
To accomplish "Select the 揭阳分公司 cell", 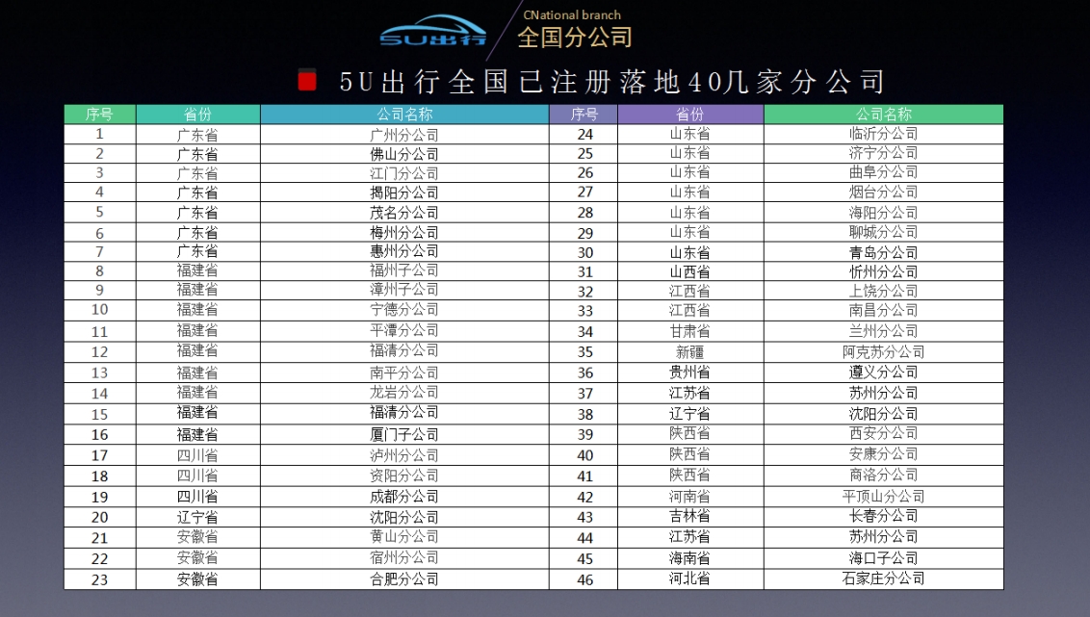I will coord(404,193).
